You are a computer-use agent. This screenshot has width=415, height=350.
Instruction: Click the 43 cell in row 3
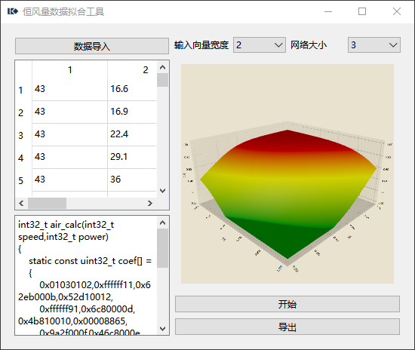[70, 135]
